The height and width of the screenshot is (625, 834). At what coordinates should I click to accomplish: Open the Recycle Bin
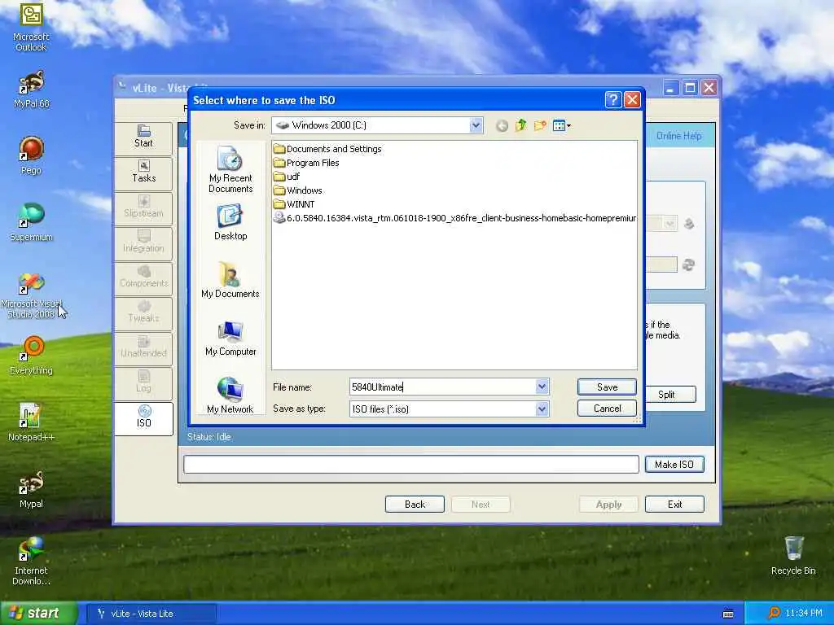click(x=793, y=556)
